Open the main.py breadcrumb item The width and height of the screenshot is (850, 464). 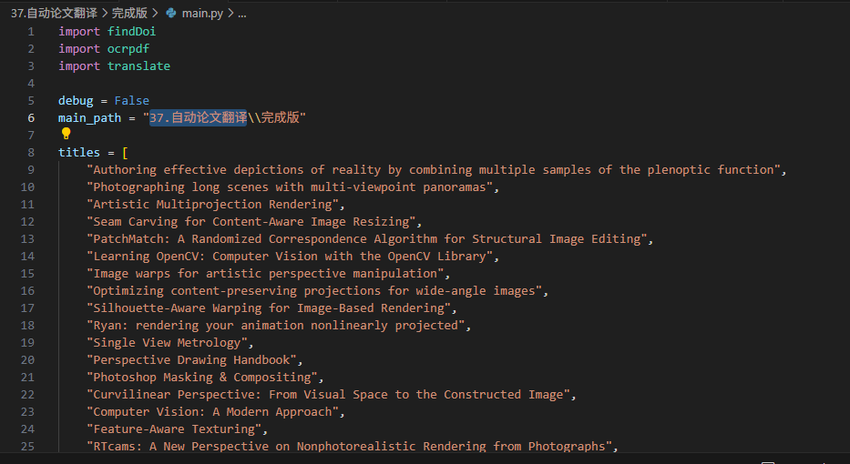click(202, 13)
